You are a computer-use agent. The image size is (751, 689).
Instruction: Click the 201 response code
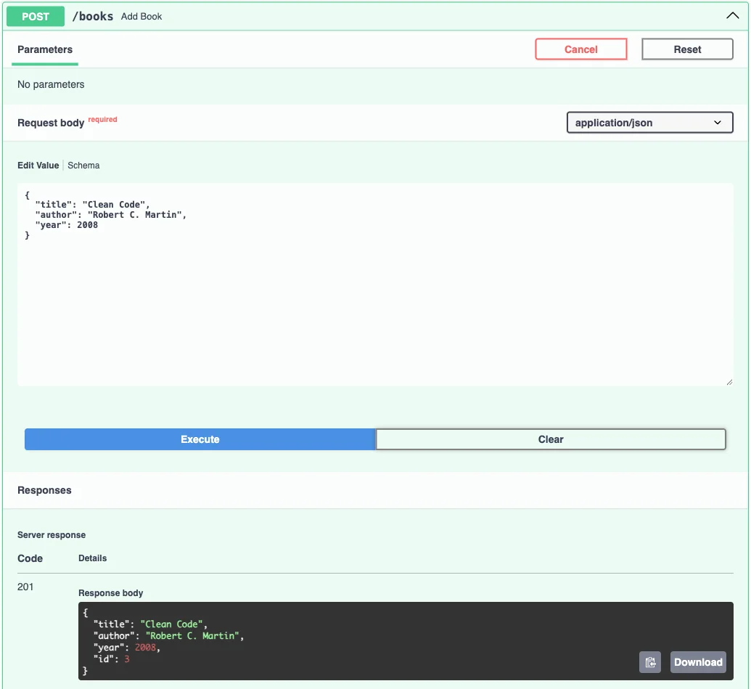(25, 587)
